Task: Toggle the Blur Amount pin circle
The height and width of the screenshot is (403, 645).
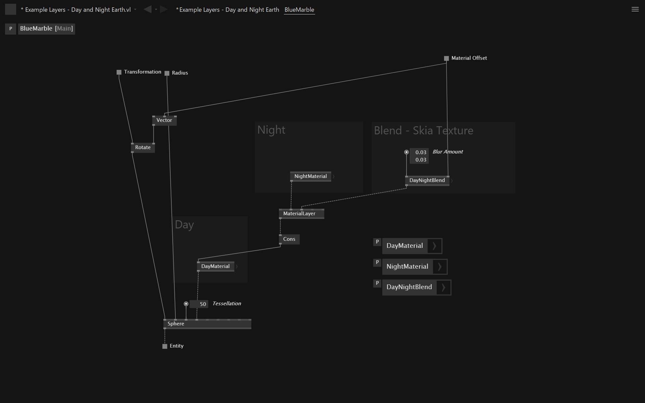Action: coord(406,152)
